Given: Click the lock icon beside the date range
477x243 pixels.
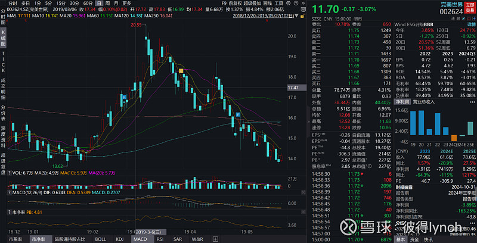Looking at the screenshot, I should coord(303,16).
